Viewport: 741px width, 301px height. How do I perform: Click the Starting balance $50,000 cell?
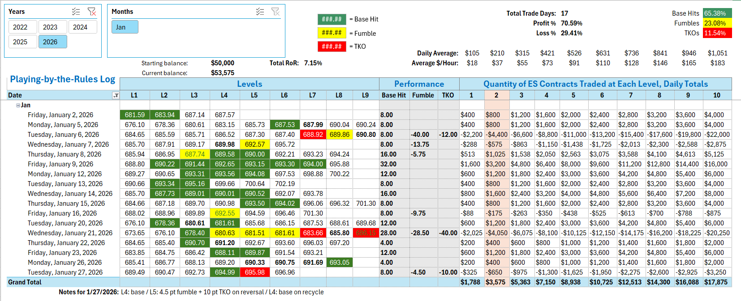(223, 63)
